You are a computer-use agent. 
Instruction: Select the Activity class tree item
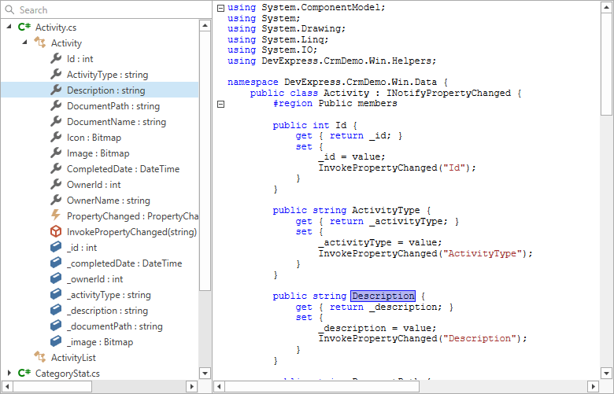pyautogui.click(x=66, y=43)
